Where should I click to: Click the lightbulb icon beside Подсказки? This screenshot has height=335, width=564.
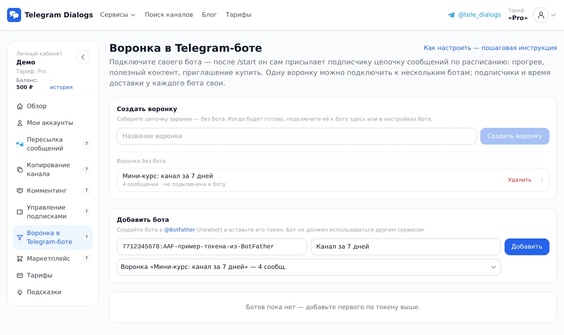(20, 292)
